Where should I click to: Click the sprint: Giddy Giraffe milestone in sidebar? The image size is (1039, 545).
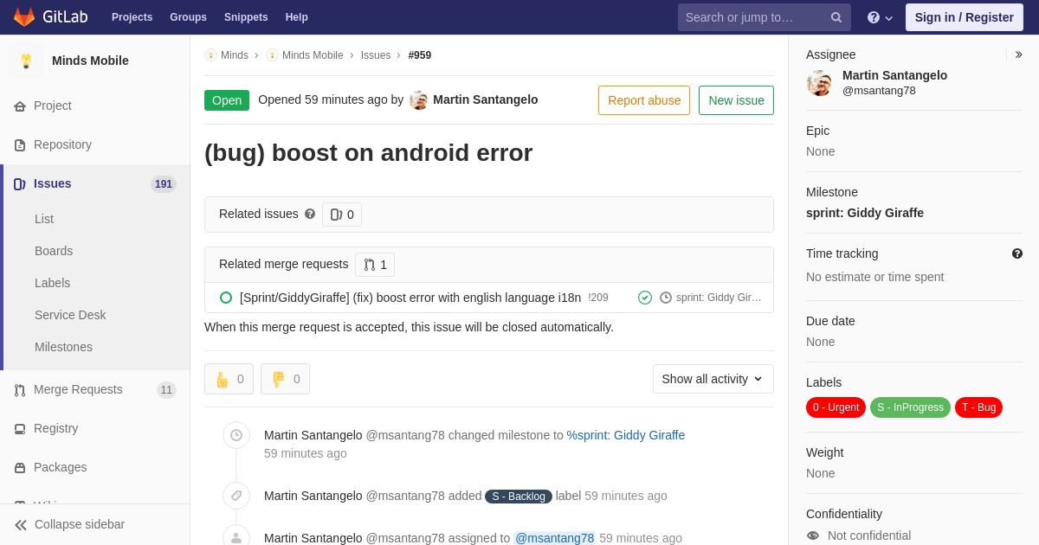pyautogui.click(x=865, y=213)
